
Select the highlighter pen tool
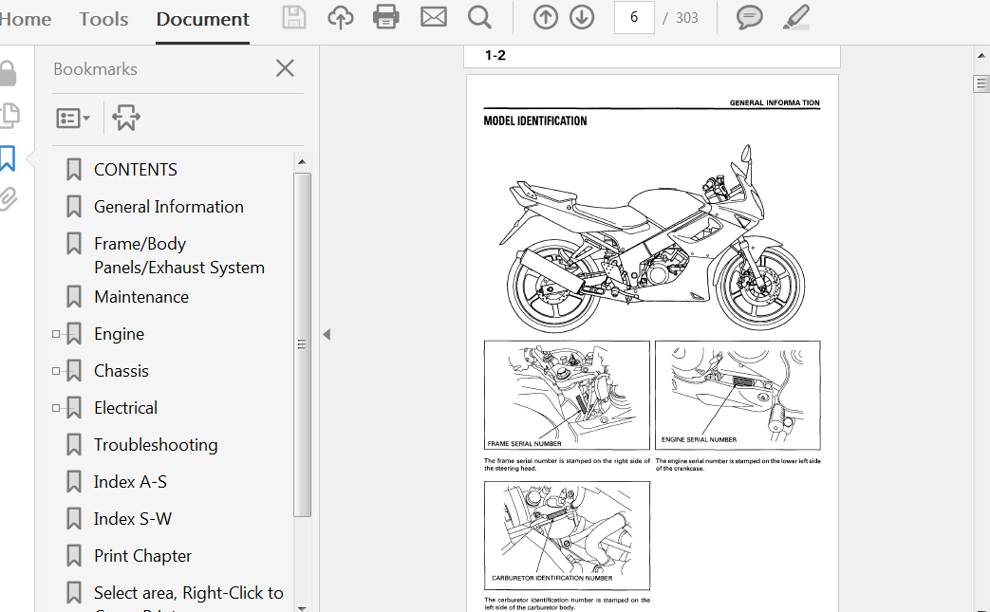tap(796, 18)
